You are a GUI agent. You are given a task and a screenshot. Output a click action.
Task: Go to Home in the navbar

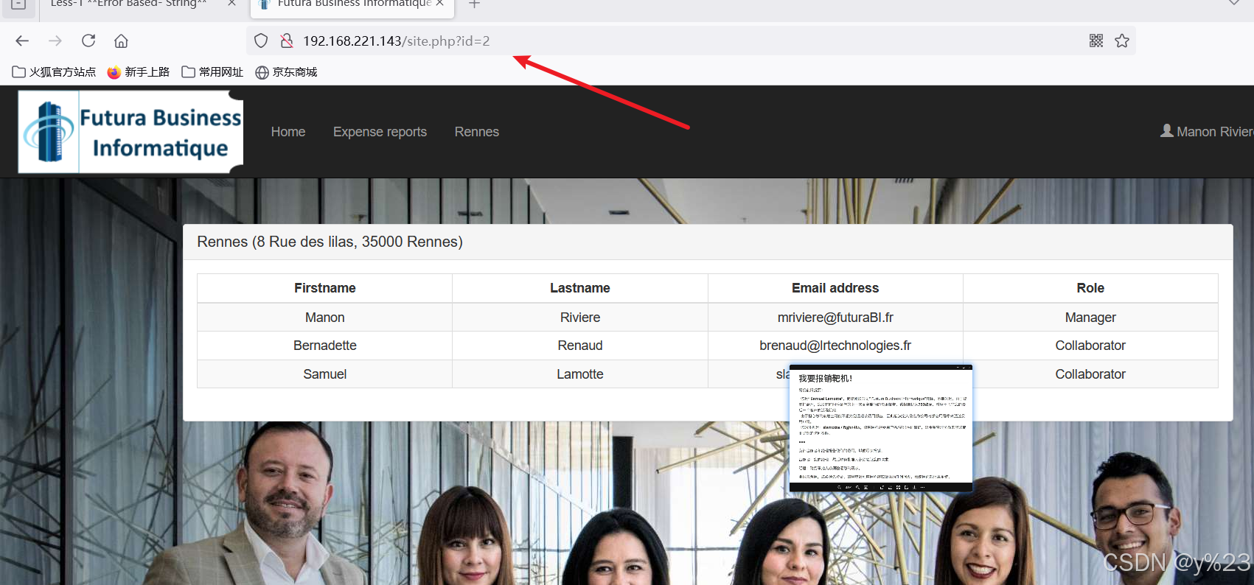(x=288, y=132)
